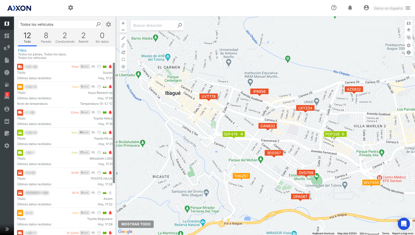Select the 'Todo' tab showing 12
Viewport: 415px width, 235px height.
click(x=27, y=38)
